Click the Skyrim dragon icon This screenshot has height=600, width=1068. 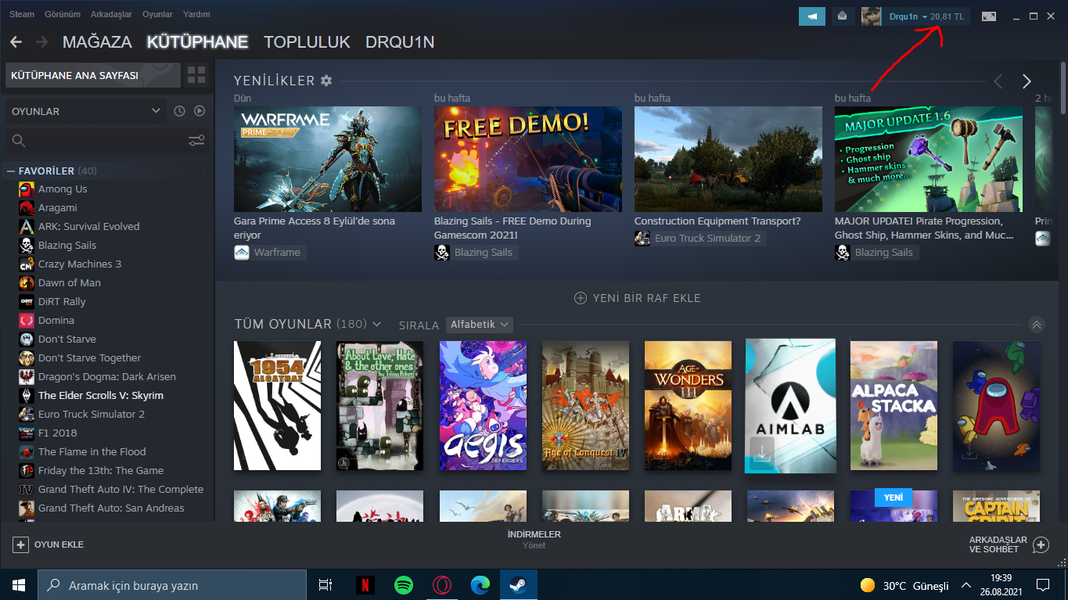[x=27, y=396]
